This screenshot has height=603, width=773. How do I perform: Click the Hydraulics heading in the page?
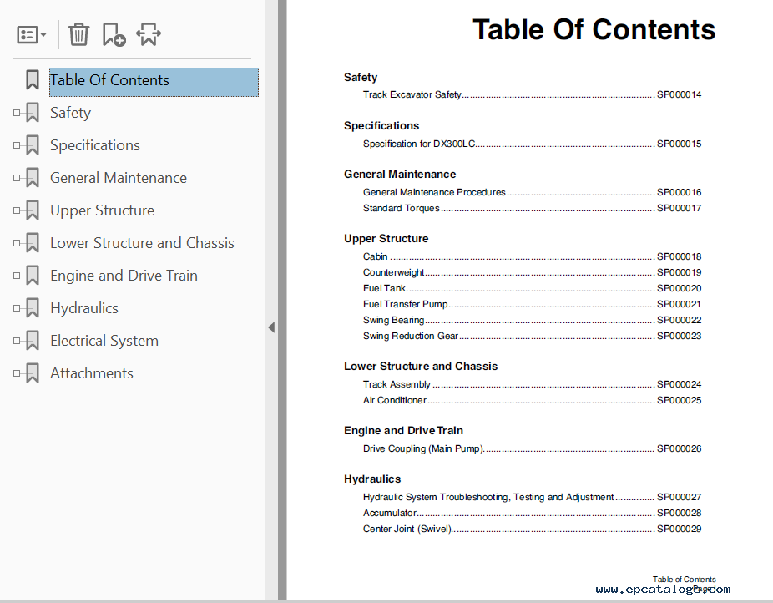(x=372, y=479)
